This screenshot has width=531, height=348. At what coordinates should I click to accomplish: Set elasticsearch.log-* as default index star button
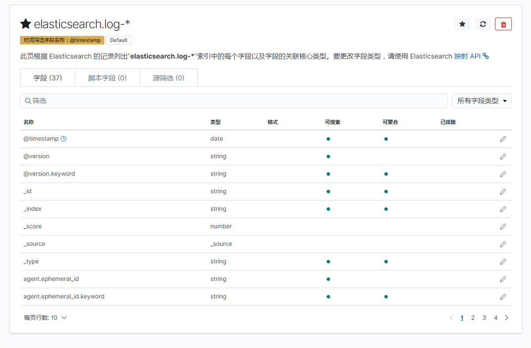tap(462, 24)
